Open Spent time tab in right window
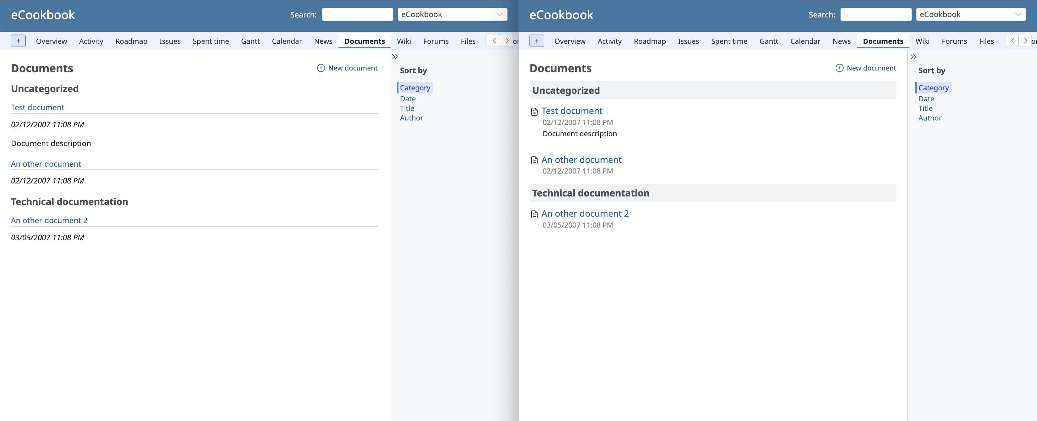 (x=729, y=41)
